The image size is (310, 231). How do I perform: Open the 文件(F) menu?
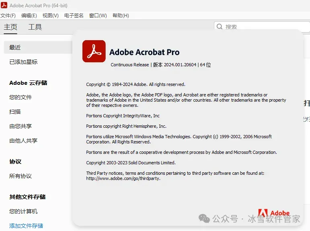(x=8, y=16)
